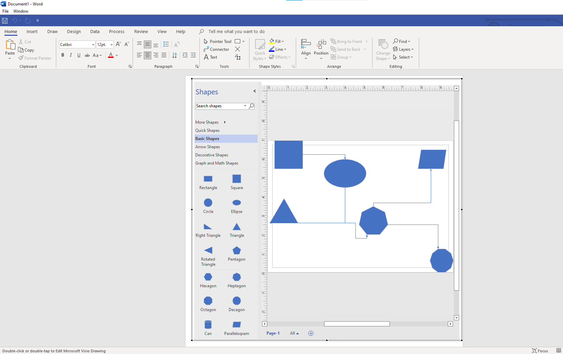Screen dimensions: 563x354
Task: Select Decorative Shapes stencil
Action: pos(212,155)
